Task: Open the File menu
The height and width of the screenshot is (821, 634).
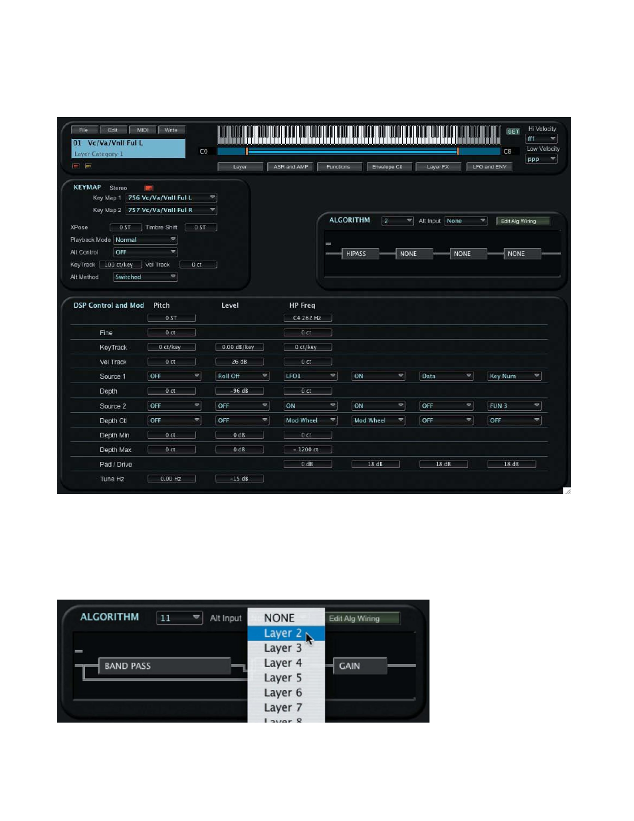Action: [84, 130]
